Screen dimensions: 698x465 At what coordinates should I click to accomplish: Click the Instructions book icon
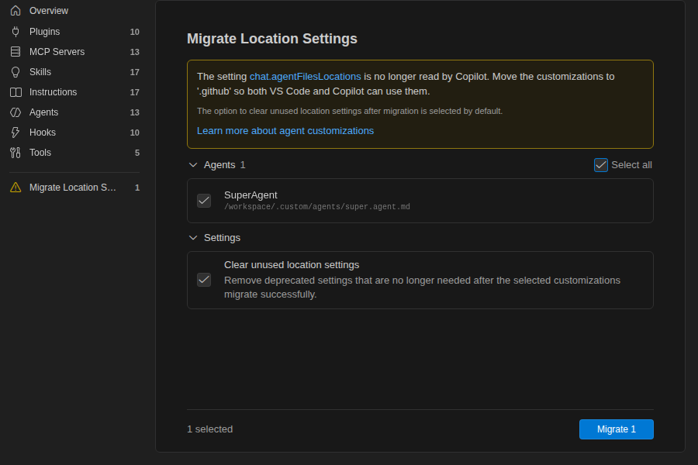[x=16, y=92]
